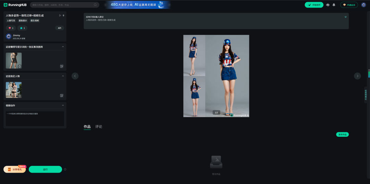
Task: Open the 指定人物 image thumbnail
Action: (x=14, y=90)
